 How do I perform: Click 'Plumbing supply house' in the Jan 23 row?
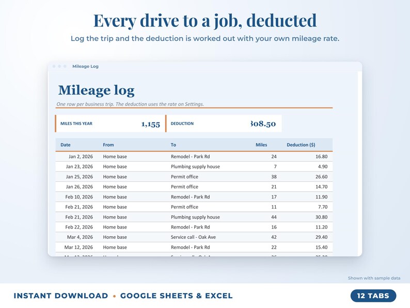(195, 167)
